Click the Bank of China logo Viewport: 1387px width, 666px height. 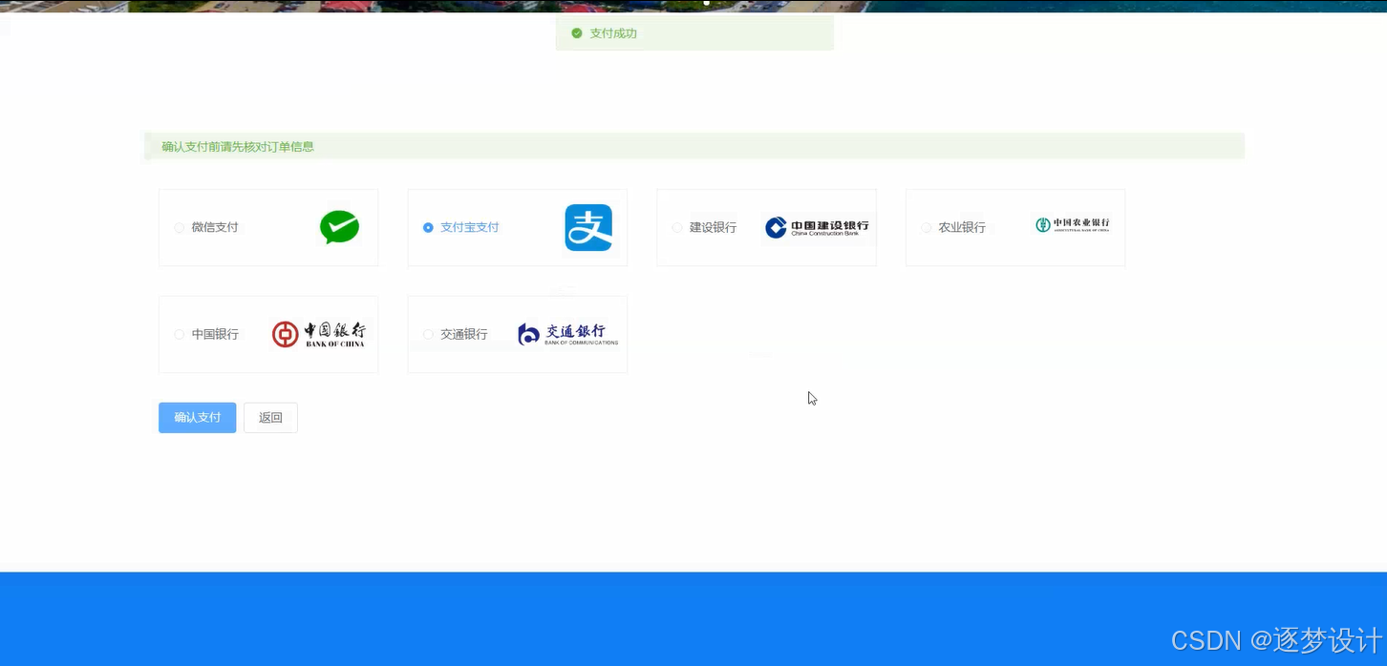point(319,334)
